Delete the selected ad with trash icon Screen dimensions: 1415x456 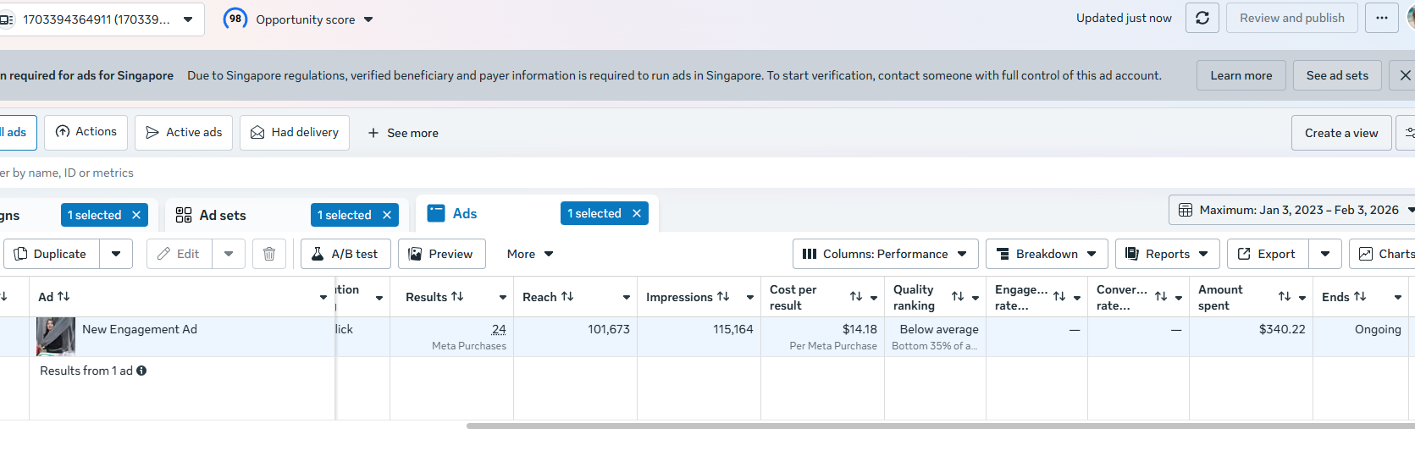pyautogui.click(x=269, y=254)
